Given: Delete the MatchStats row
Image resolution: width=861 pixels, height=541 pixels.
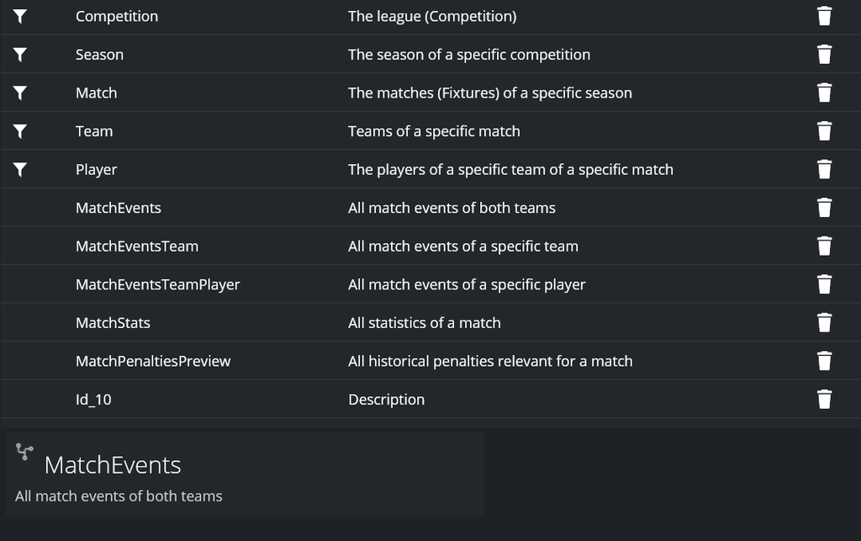Looking at the screenshot, I should click(x=824, y=323).
